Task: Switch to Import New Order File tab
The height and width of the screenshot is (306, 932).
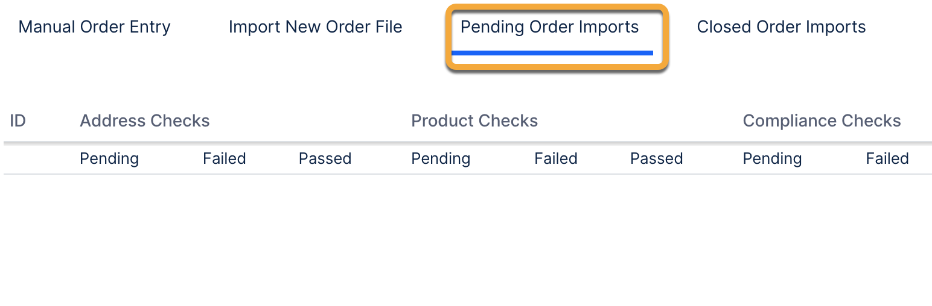Action: (315, 27)
